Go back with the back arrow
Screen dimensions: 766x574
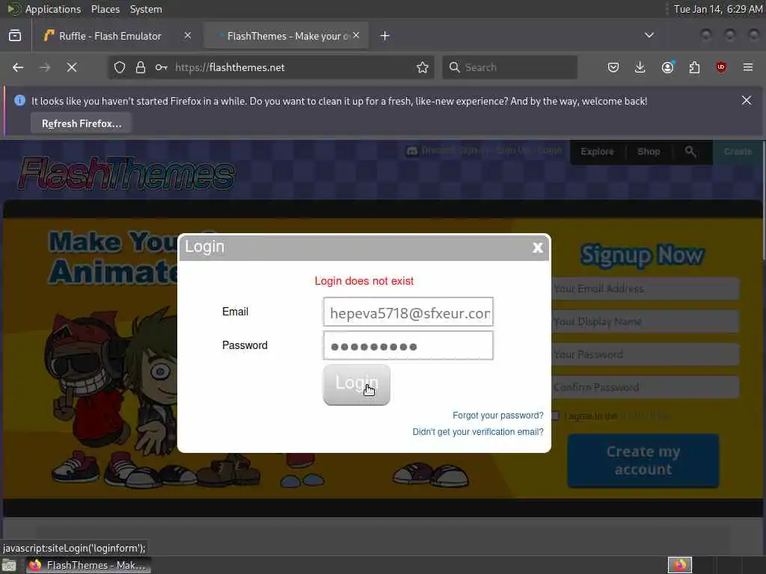(x=18, y=67)
